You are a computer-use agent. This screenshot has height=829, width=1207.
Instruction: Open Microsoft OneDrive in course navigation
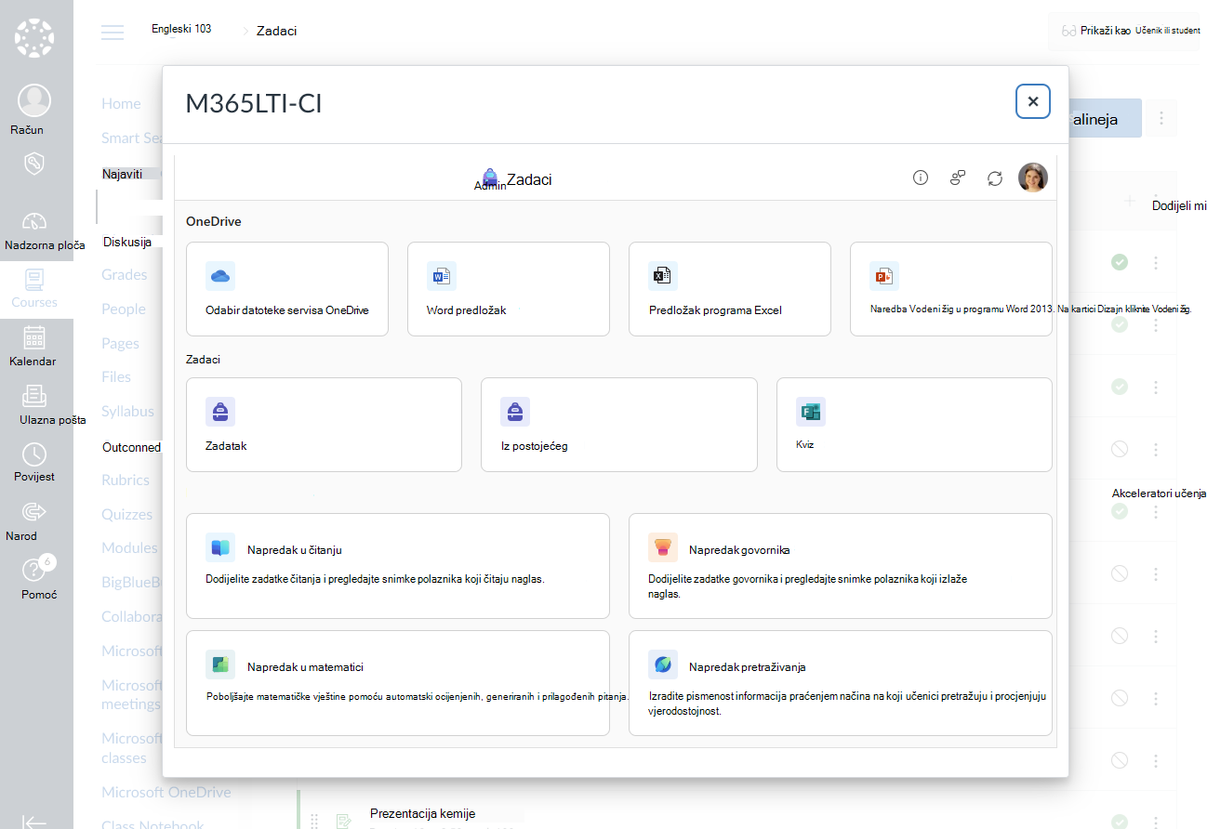coord(166,793)
